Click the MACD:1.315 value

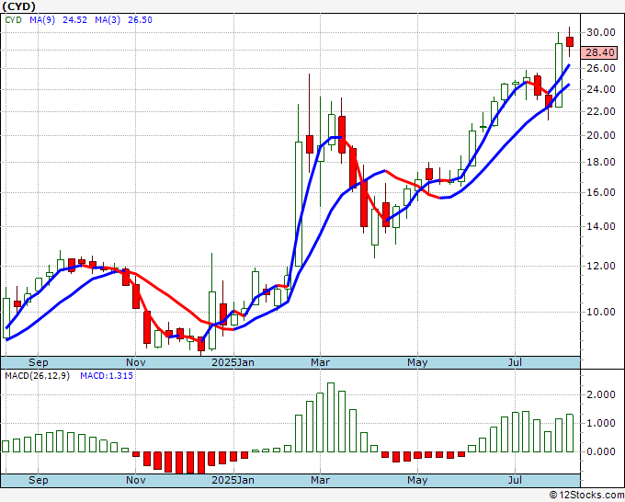(x=107, y=376)
